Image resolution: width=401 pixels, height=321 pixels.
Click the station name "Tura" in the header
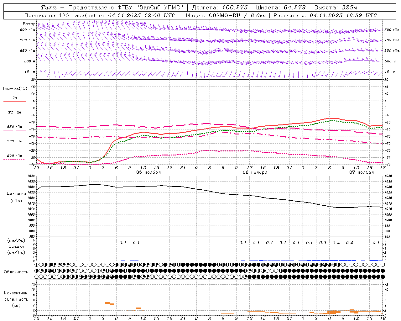[x=49, y=8]
